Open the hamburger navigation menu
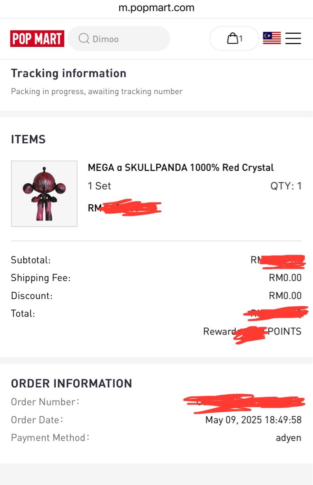This screenshot has height=485, width=313. point(293,39)
